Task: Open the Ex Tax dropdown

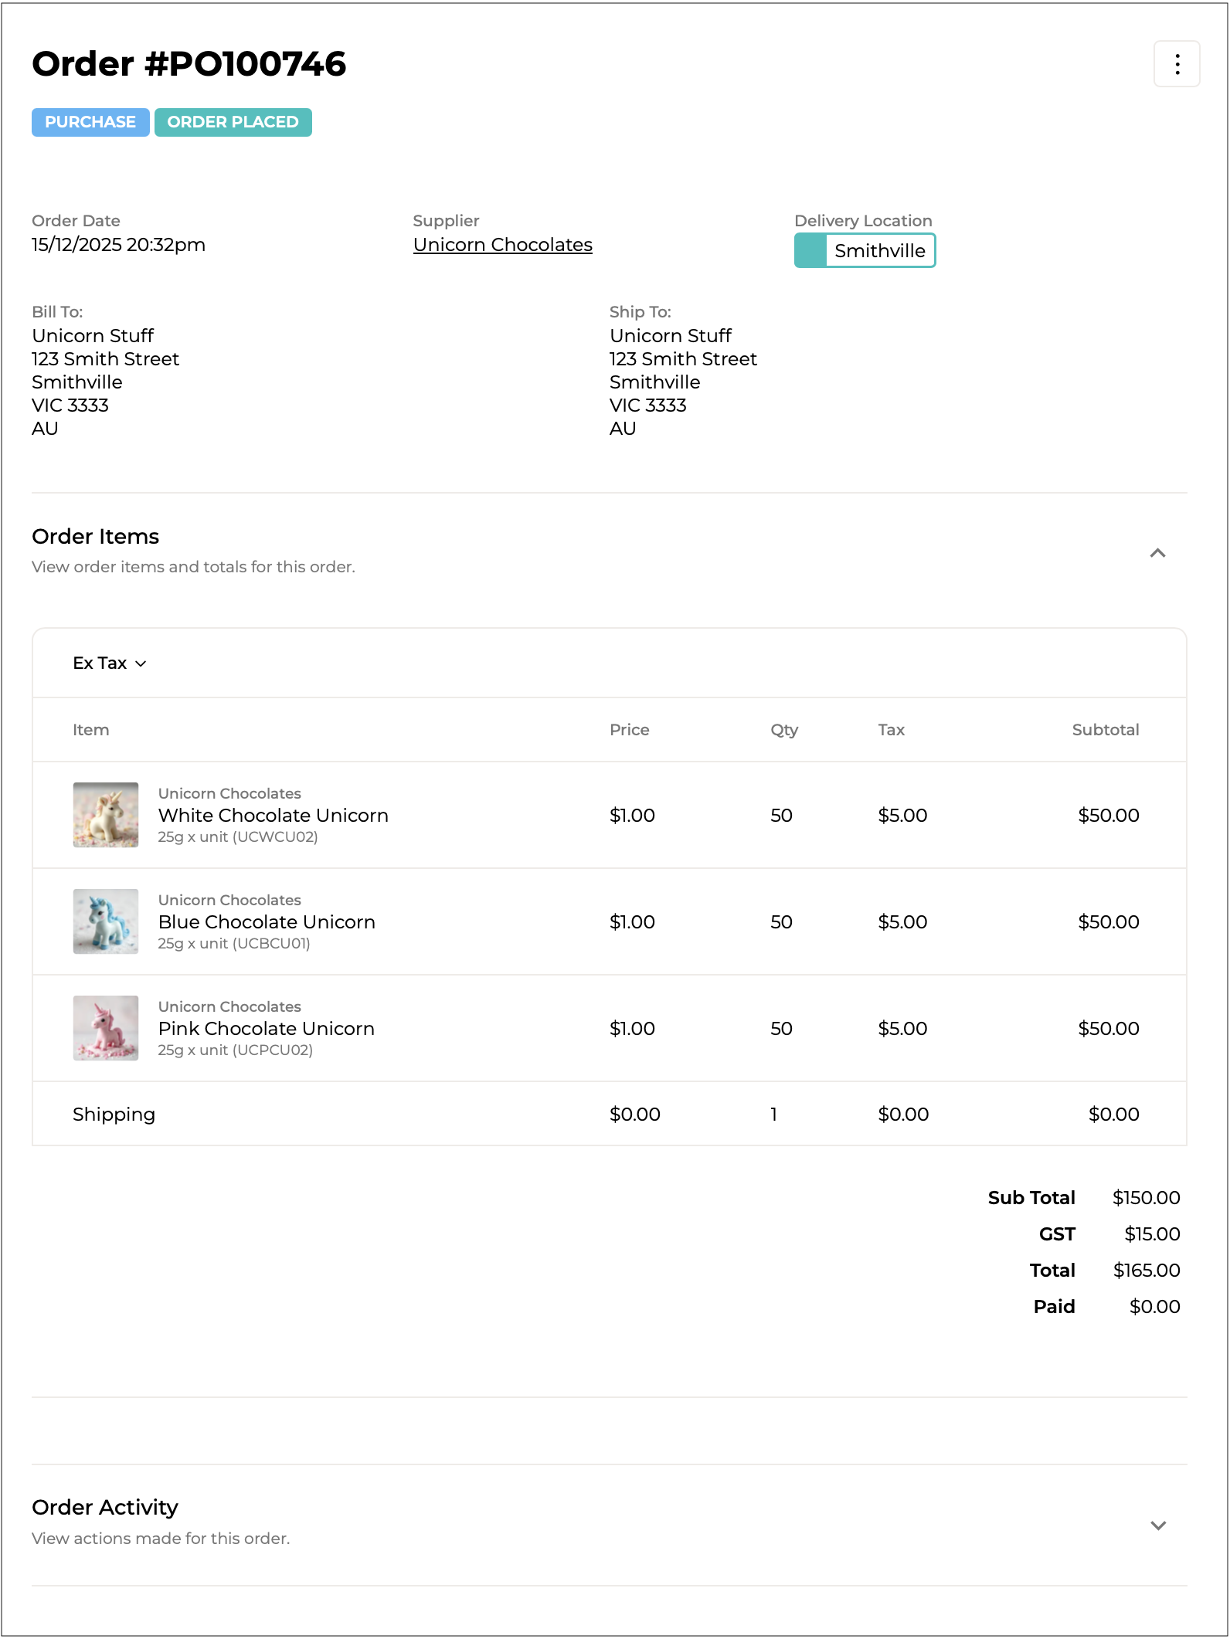Action: (109, 663)
